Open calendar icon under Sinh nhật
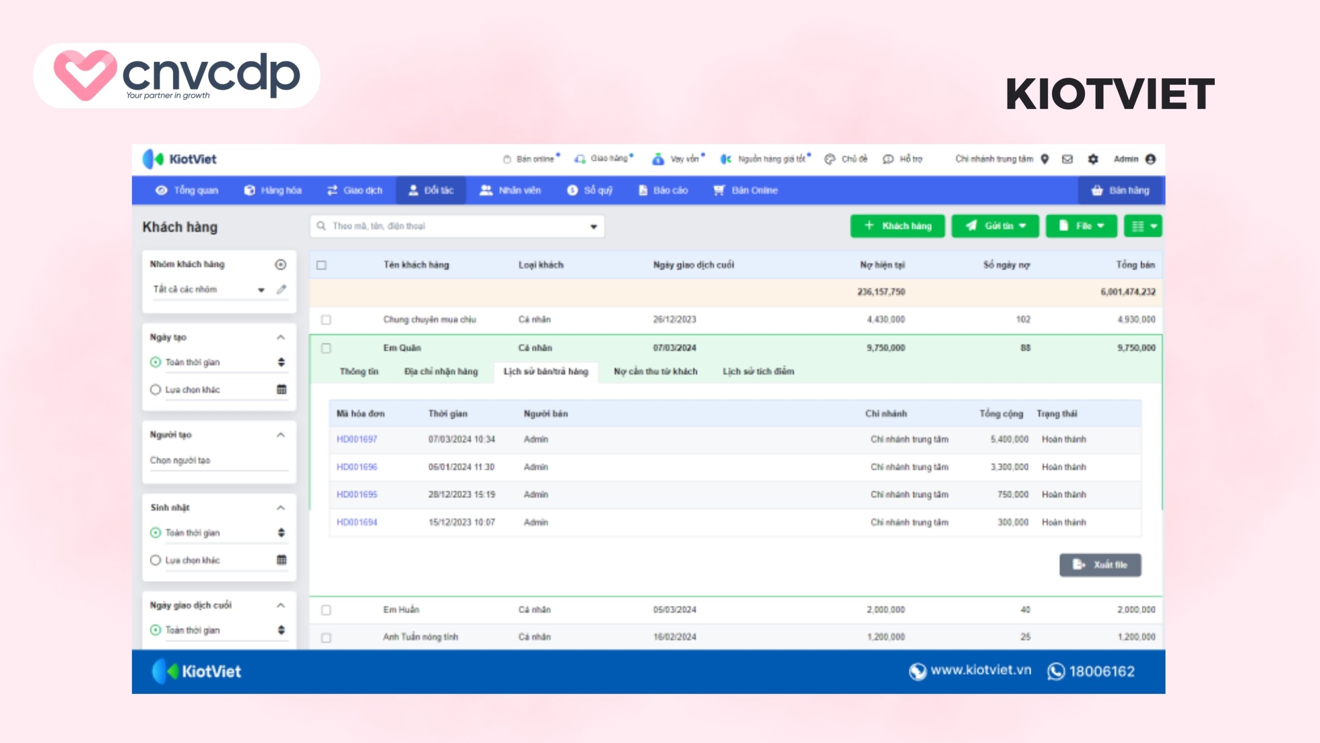 282,560
